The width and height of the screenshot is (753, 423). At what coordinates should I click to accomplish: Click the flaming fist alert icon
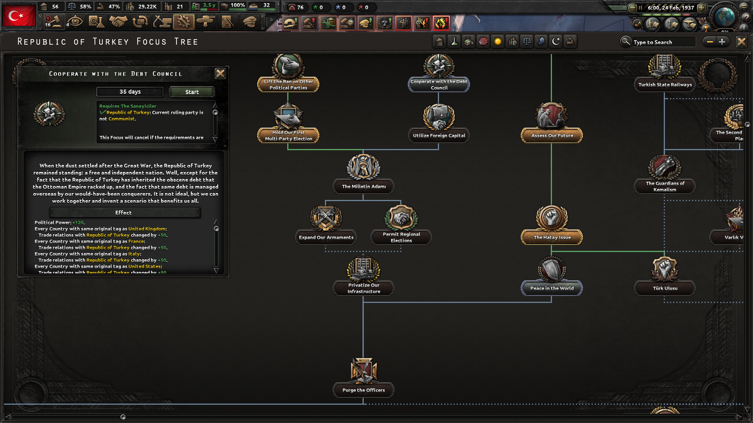point(441,23)
